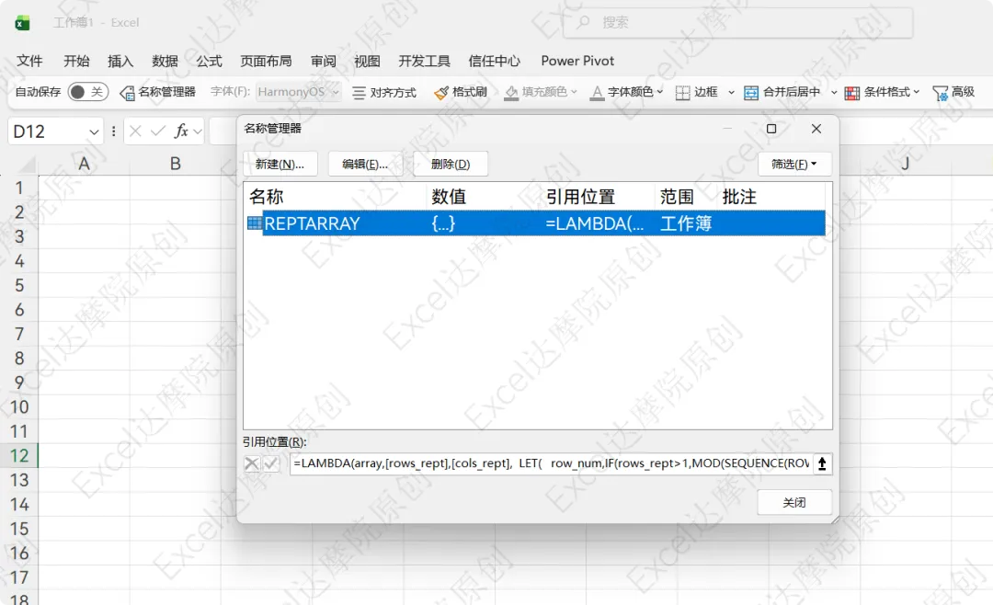Image resolution: width=993 pixels, height=605 pixels.
Task: Close Name Manager using the X button
Action: click(816, 129)
